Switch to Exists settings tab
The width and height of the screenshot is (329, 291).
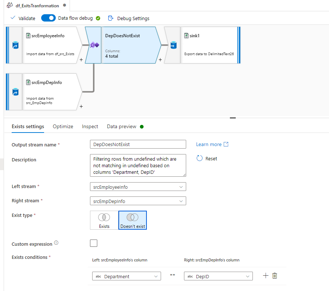click(x=28, y=127)
